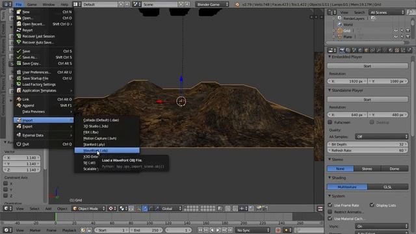416x234 pixels.
Task: Open the Constraints properties tab icon
Action: [372, 50]
